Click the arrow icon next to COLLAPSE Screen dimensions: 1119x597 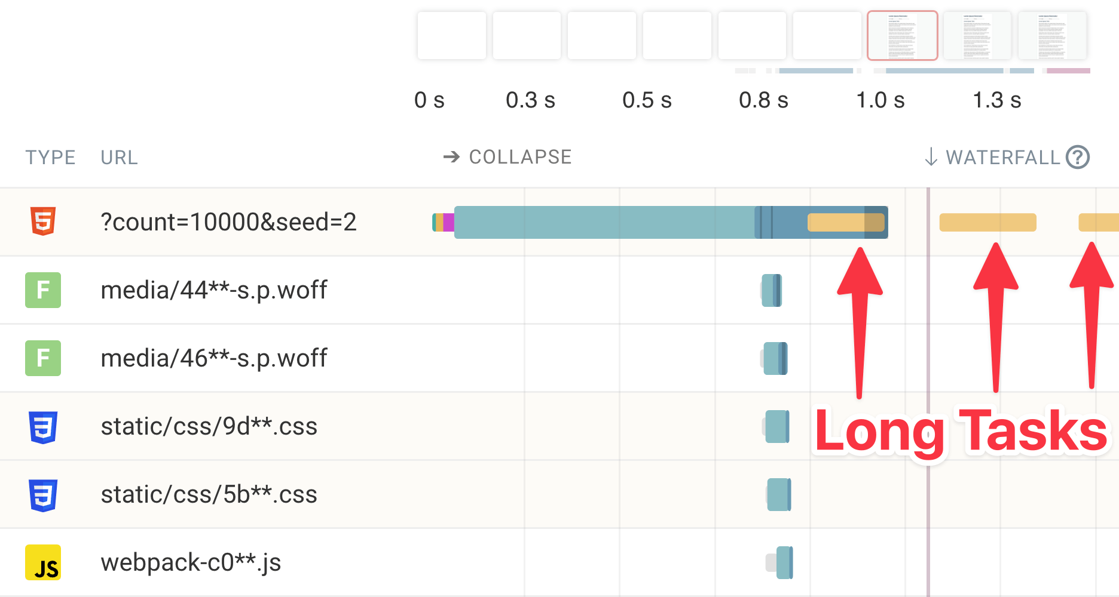[451, 157]
